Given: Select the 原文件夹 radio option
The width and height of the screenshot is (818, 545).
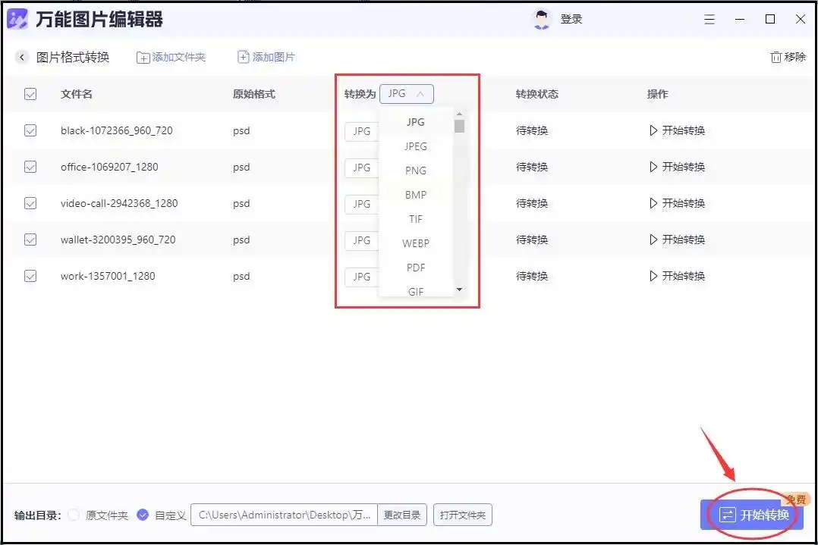Looking at the screenshot, I should (x=74, y=515).
